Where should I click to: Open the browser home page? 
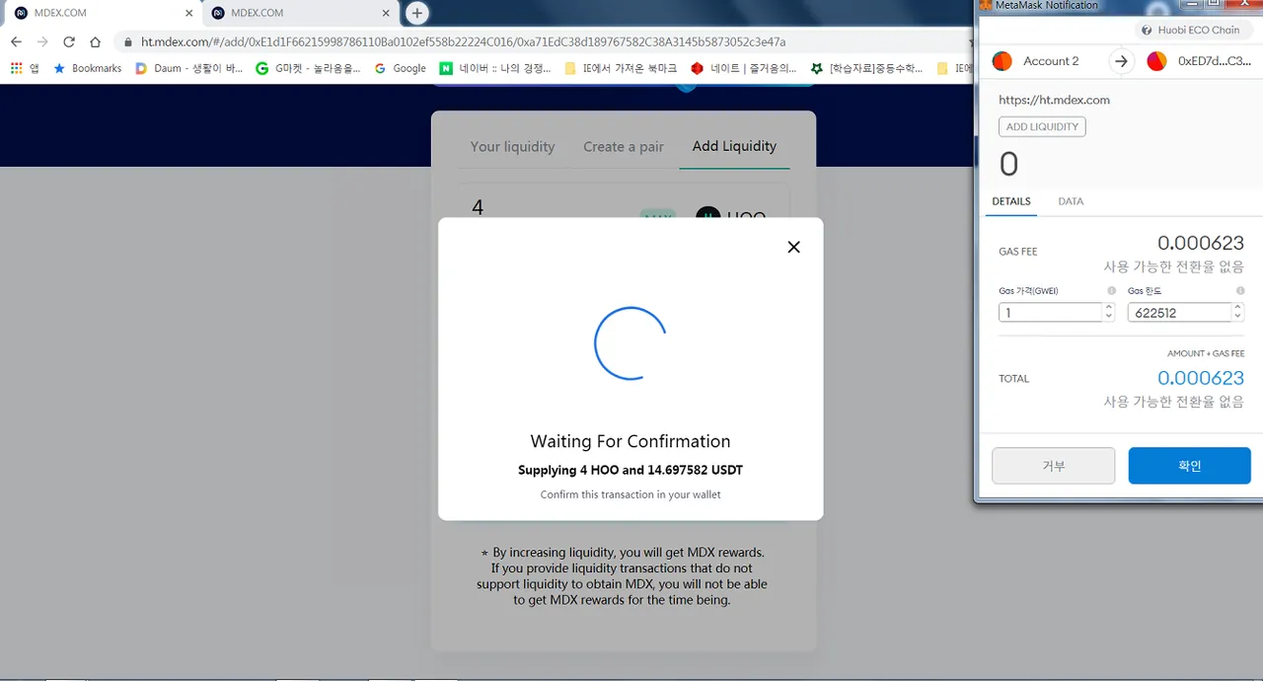(x=95, y=42)
